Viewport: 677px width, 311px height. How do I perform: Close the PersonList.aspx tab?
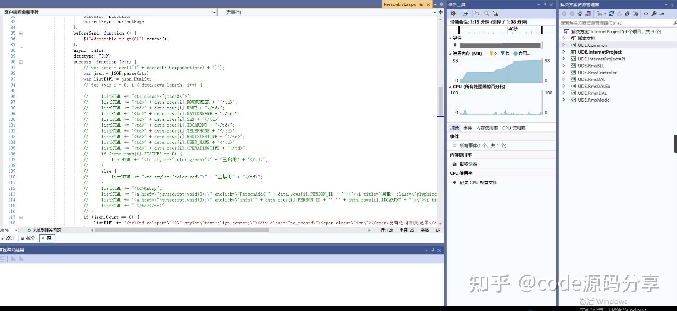click(x=428, y=5)
